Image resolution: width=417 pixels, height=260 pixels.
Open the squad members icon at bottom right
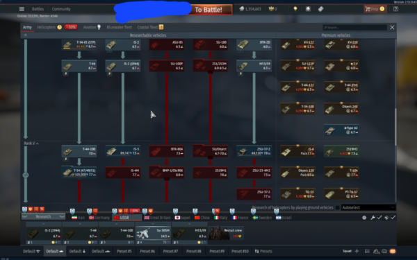pyautogui.click(x=376, y=251)
